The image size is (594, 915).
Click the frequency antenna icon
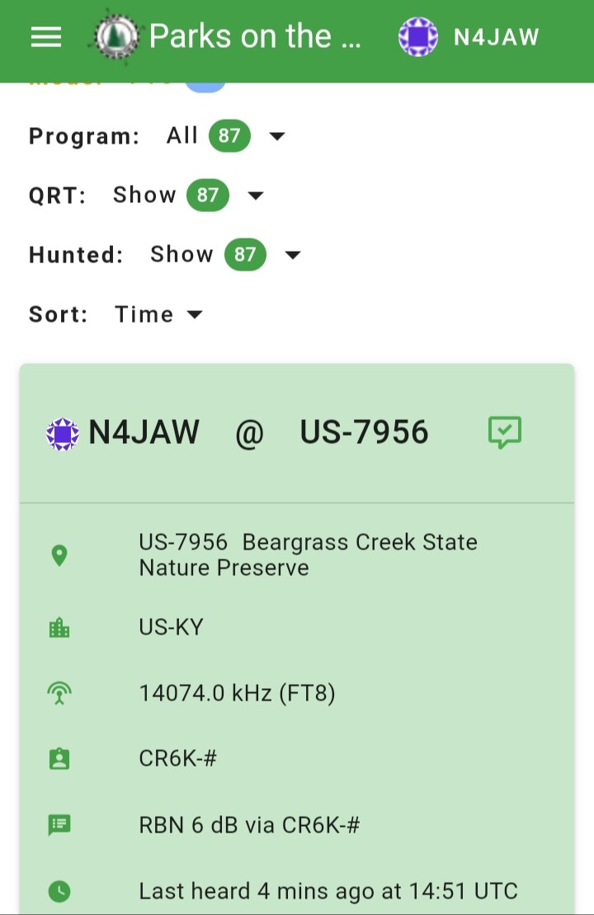(x=59, y=693)
